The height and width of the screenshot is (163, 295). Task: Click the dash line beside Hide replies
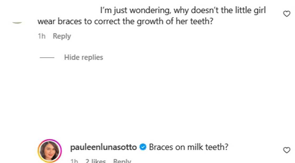(47, 57)
